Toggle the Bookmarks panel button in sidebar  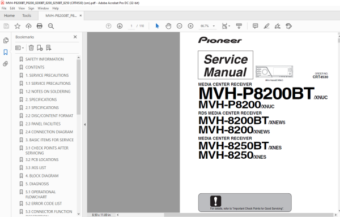(x=6, y=52)
